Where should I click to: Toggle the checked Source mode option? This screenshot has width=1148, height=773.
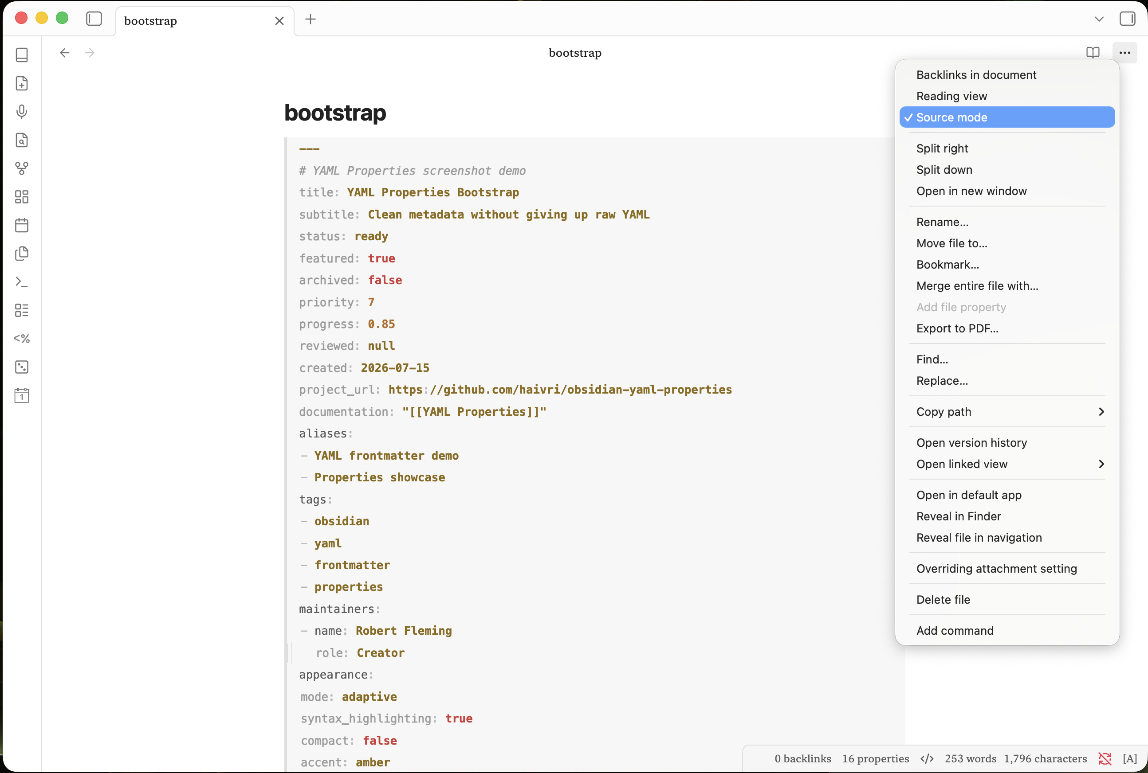pyautogui.click(x=1007, y=117)
